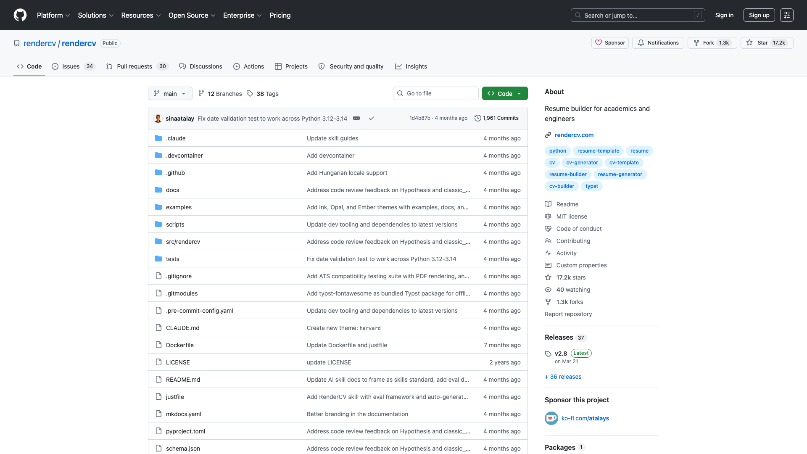Click the link icon beside rendercv.com

548,135
